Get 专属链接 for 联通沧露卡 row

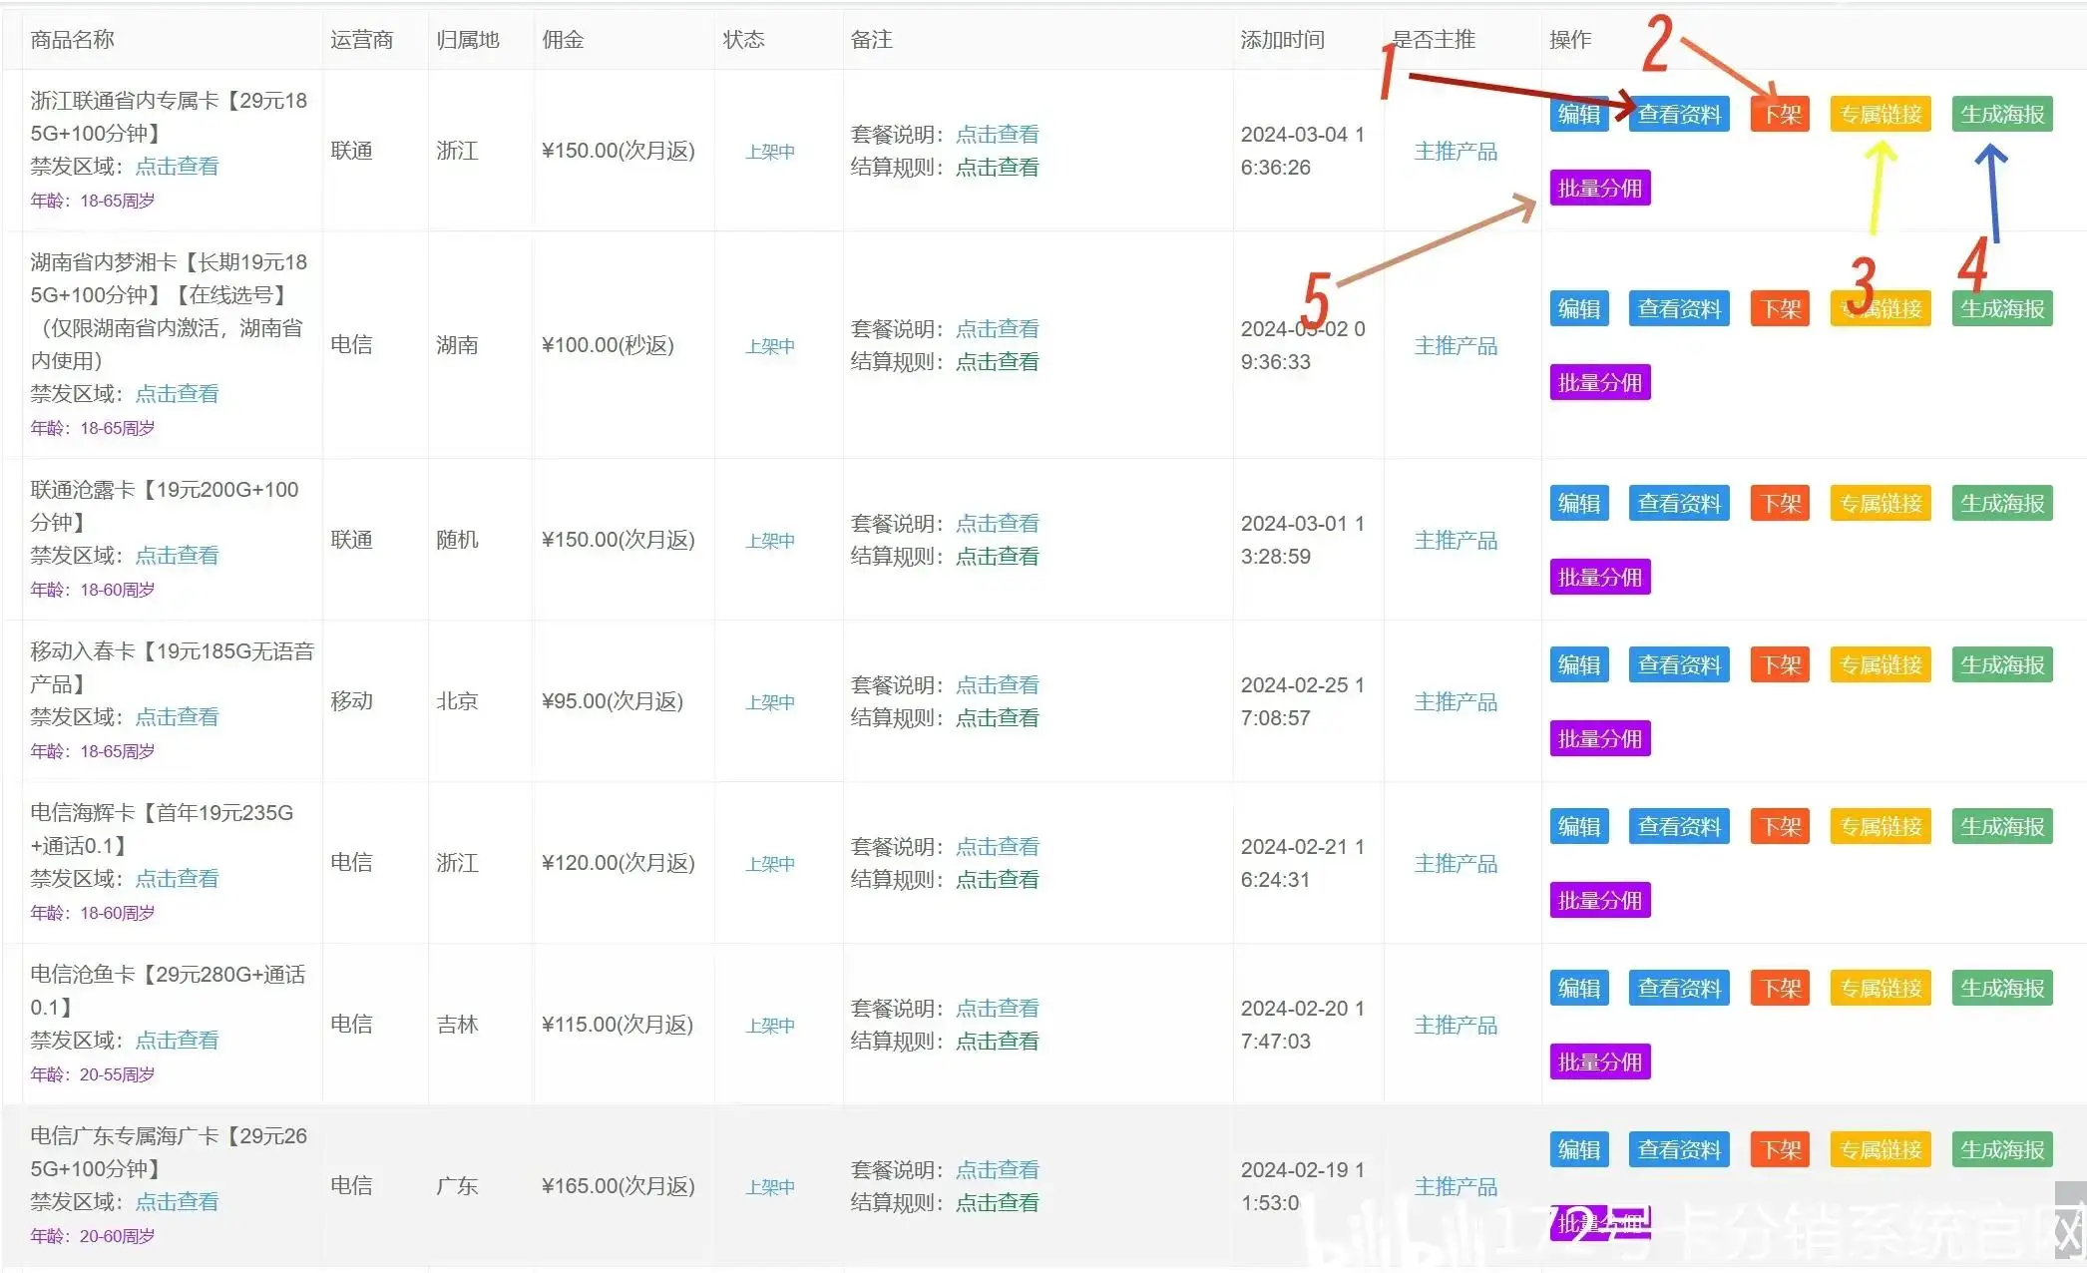coord(1880,504)
